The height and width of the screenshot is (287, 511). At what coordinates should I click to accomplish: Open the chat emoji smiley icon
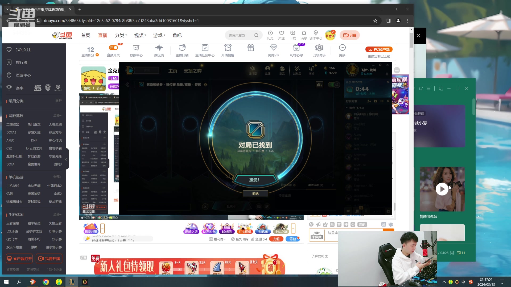pyautogui.click(x=311, y=225)
